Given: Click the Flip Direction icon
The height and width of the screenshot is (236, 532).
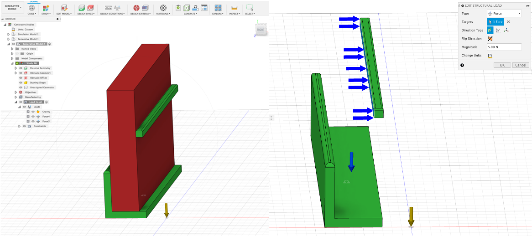Looking at the screenshot, I should 490,39.
